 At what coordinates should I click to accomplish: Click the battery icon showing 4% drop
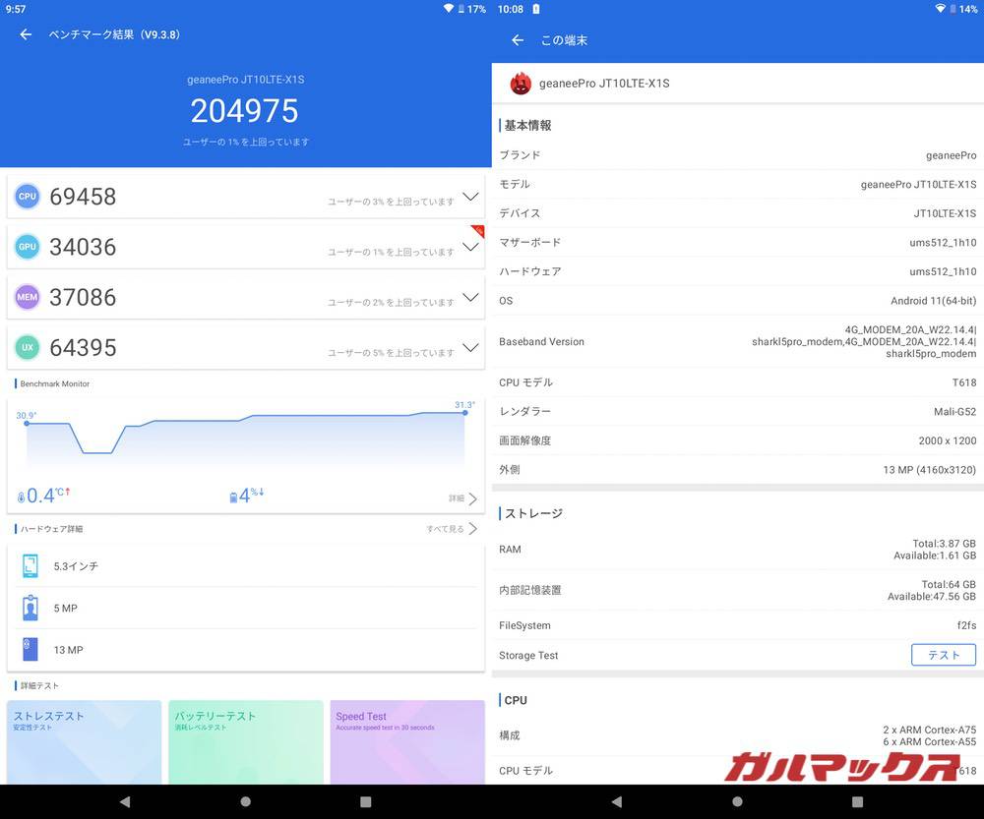click(231, 496)
